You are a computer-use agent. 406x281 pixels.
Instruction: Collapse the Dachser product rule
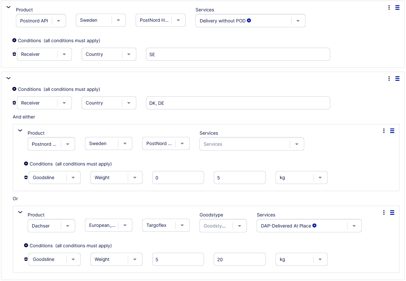click(20, 212)
